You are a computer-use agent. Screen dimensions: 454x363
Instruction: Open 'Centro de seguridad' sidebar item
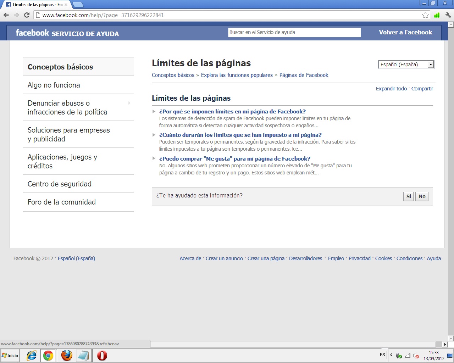click(x=78, y=184)
